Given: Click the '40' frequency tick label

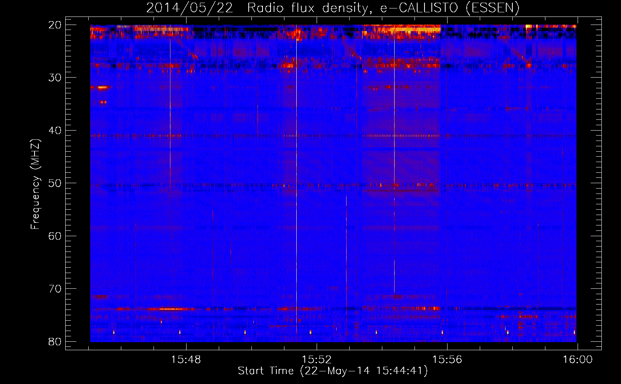Looking at the screenshot, I should coord(55,131).
